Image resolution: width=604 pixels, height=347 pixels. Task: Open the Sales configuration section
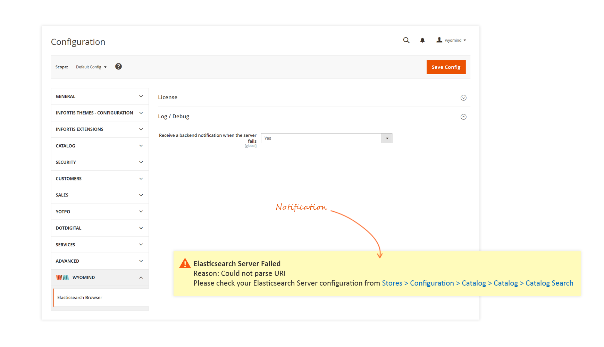100,195
